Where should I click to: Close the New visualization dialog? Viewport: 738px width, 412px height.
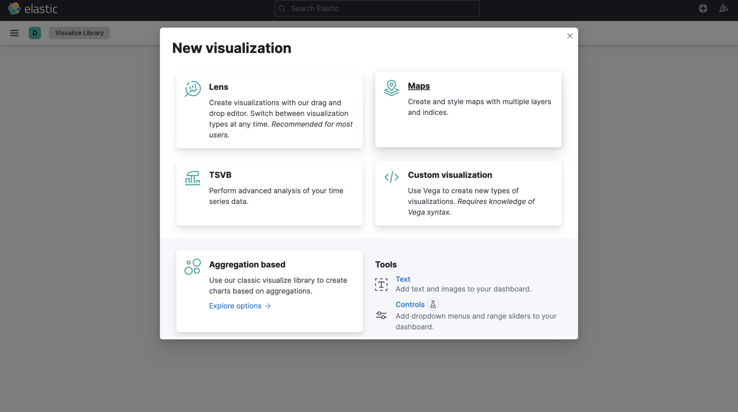coord(570,36)
